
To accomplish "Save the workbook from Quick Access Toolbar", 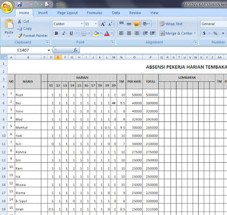I will coord(19,4).
